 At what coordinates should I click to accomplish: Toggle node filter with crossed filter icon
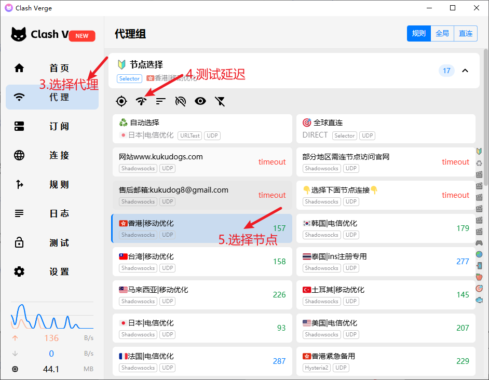(x=220, y=101)
